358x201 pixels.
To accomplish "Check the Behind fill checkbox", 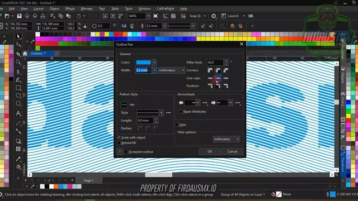I will (119, 143).
